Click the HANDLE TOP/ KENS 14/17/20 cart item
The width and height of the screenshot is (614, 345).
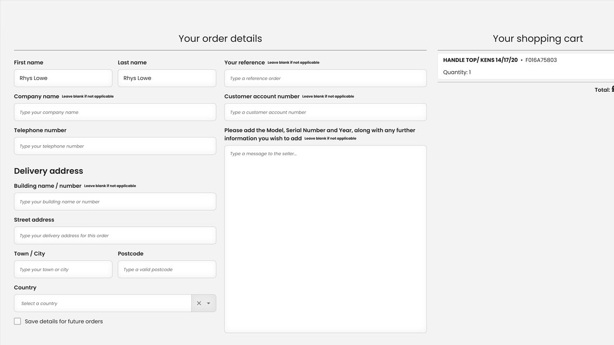[480, 60]
